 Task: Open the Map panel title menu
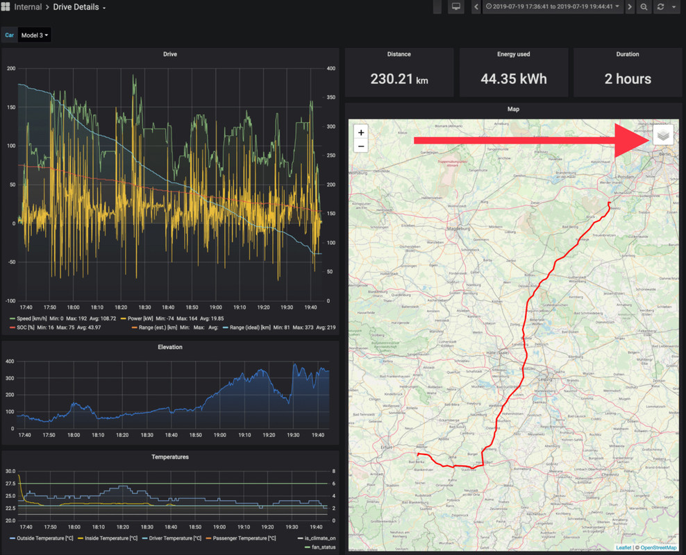pos(513,109)
